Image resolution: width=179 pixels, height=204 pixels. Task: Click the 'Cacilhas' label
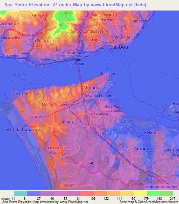108,74
